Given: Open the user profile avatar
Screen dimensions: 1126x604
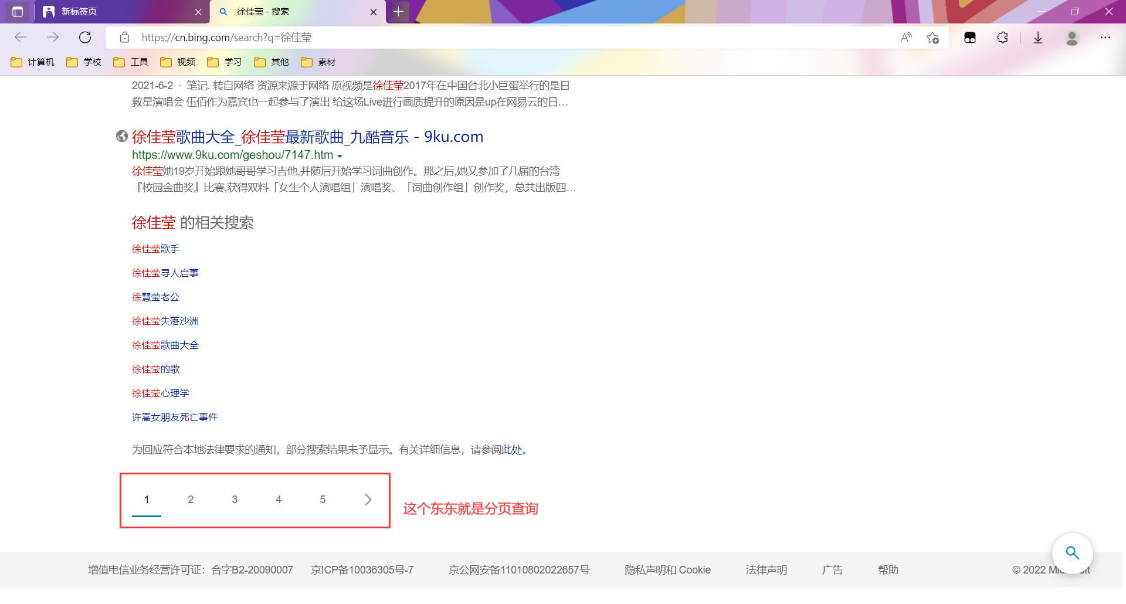Looking at the screenshot, I should [1072, 38].
